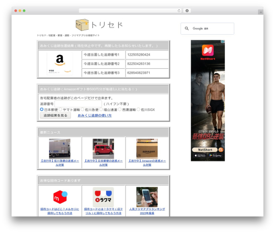Open the おみくじ追跡の使い方 link
Screen dimensions: 275x233
click(x=95, y=115)
